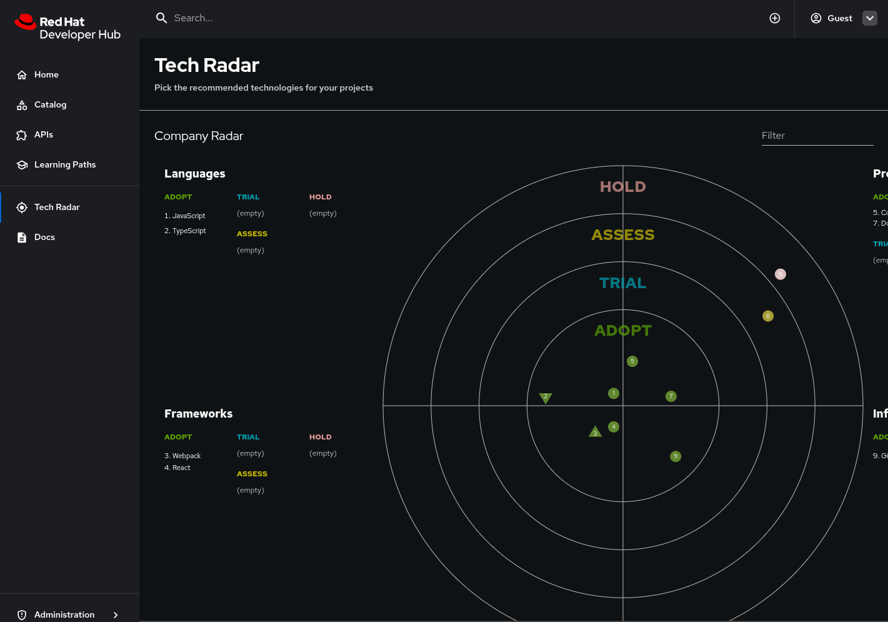The image size is (888, 622).
Task: Click the Guest account name
Action: coord(840,18)
